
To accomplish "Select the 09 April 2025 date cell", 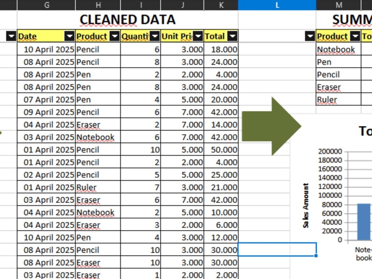I will (46, 112).
